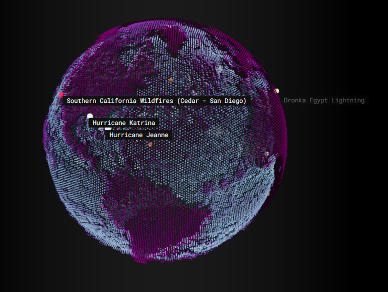Open the Hurricane Jeanne label
This screenshot has height=292, width=388.
(139, 135)
